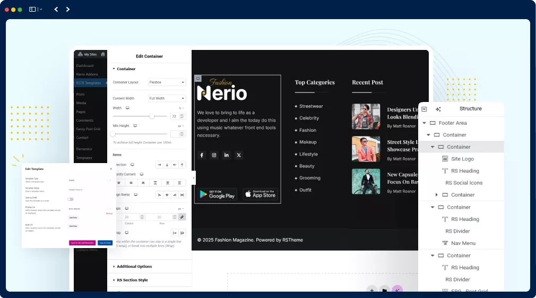
Task: Click the home icon in WordPress admin bar
Action: pyautogui.click(x=103, y=54)
